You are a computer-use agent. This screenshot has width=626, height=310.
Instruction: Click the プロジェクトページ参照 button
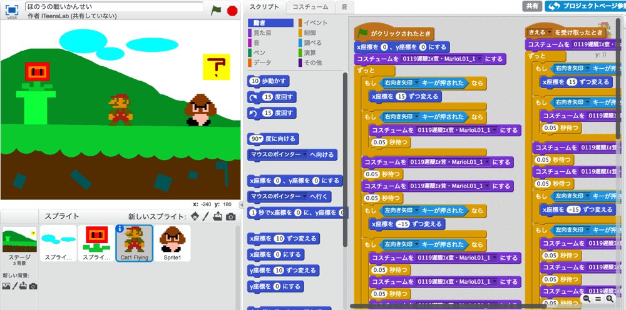pos(585,6)
